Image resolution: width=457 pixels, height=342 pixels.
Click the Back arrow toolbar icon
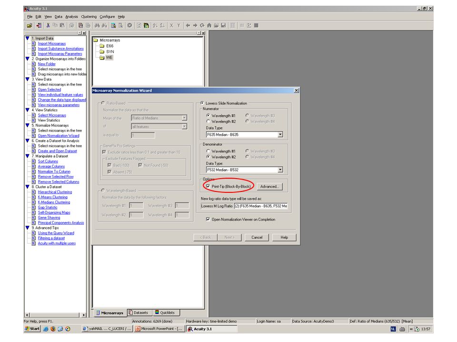pyautogui.click(x=188, y=26)
